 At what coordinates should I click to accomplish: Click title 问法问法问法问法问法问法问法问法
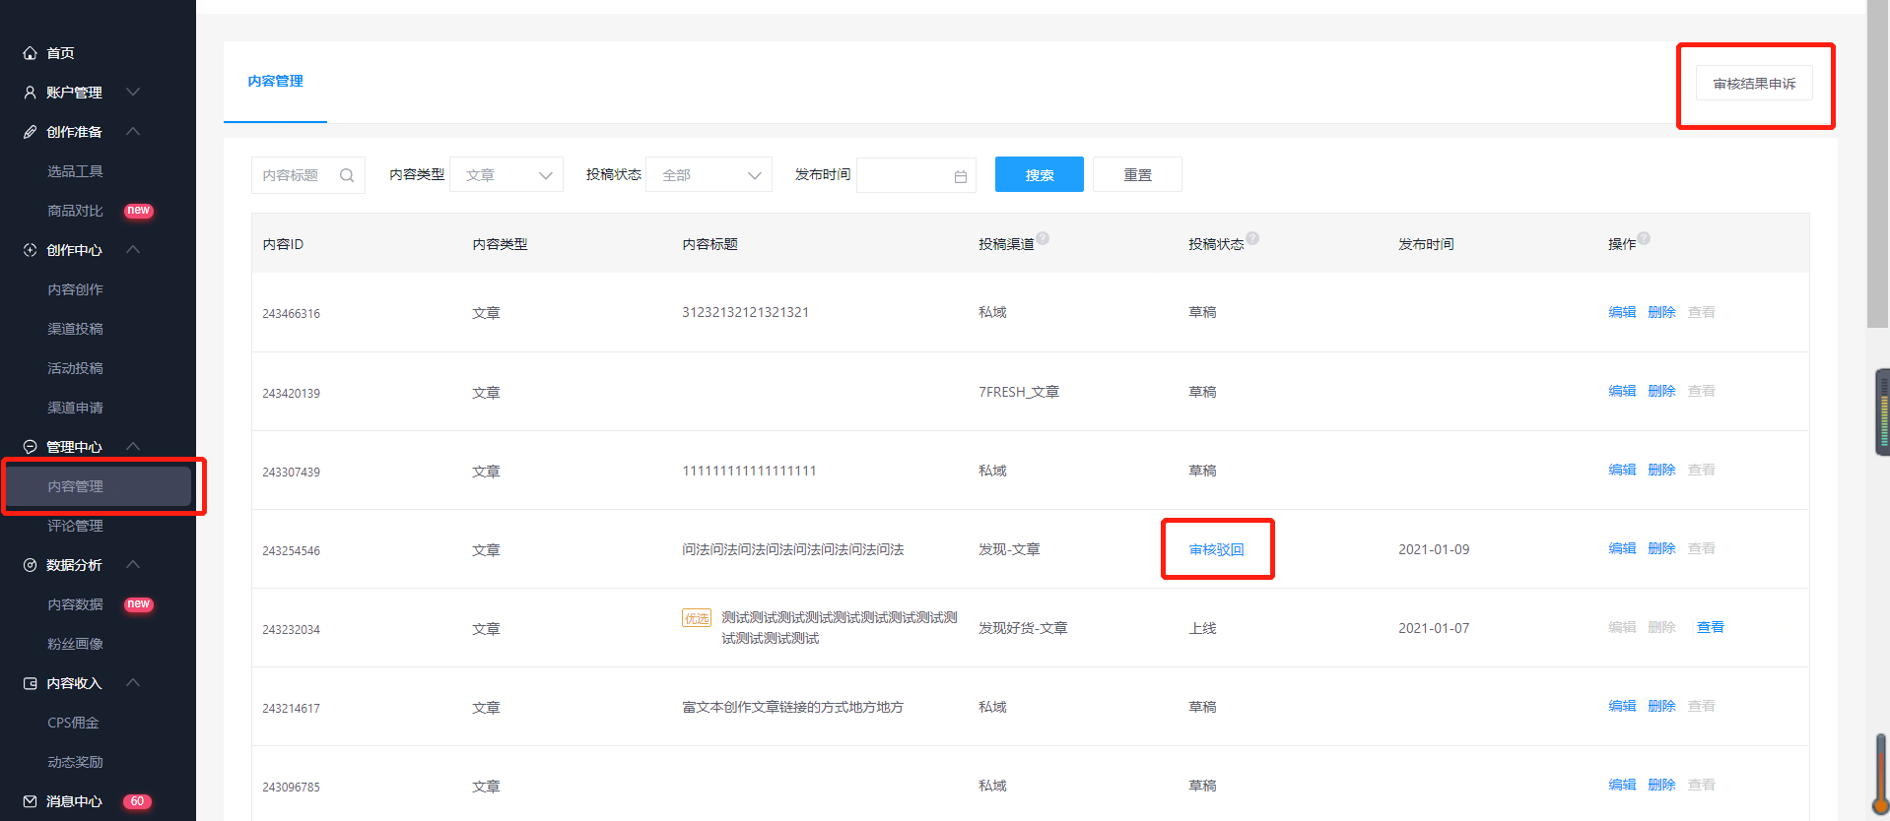point(792,549)
